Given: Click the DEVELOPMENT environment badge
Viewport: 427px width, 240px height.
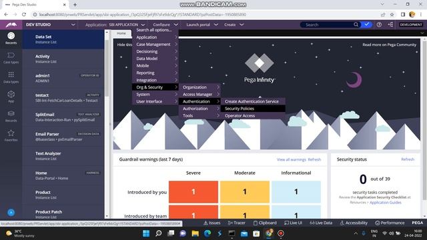Looking at the screenshot, I should [x=411, y=25].
